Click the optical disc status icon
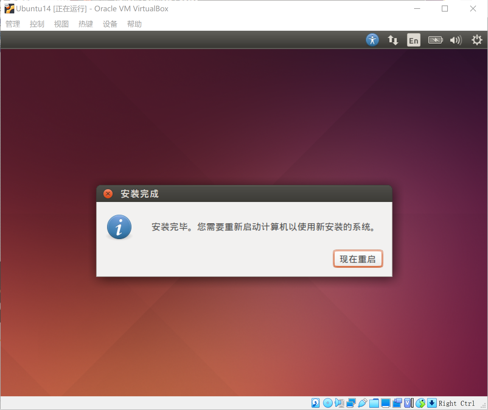 pos(328,403)
